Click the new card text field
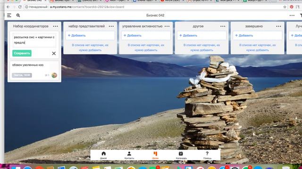Screen dimensions: 302x169 [x=34, y=40]
